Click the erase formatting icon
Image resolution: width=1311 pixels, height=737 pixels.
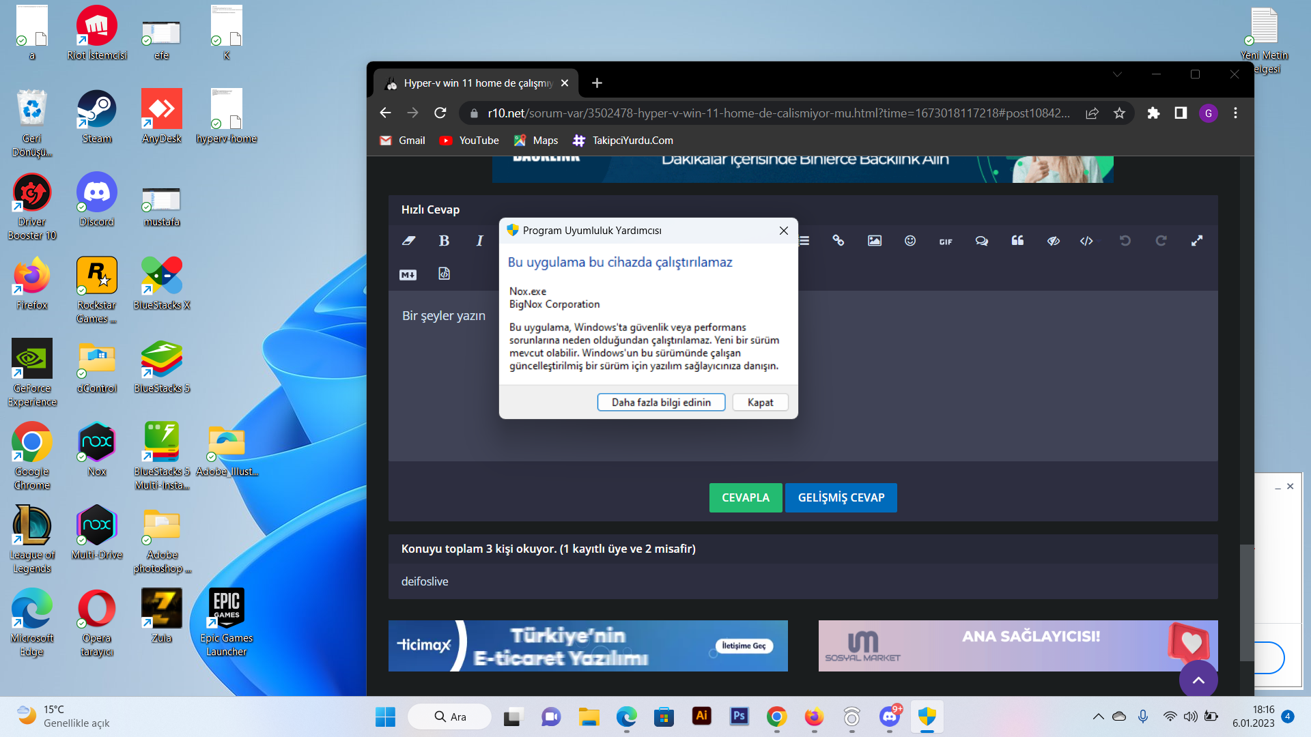(408, 240)
